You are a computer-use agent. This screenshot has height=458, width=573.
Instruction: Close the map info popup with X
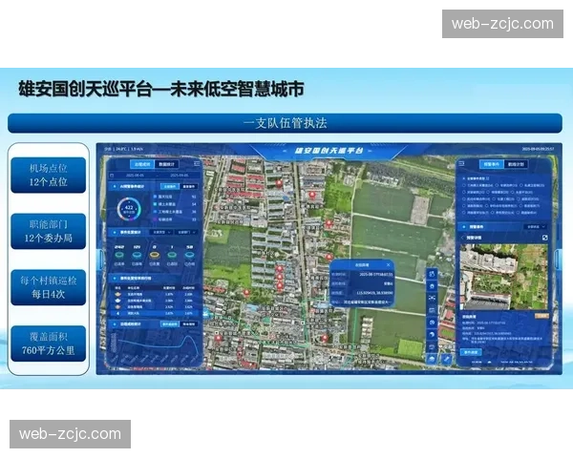click(x=388, y=265)
